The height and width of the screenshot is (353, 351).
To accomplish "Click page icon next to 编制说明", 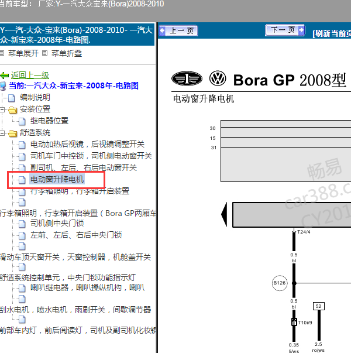I will coord(12,98).
